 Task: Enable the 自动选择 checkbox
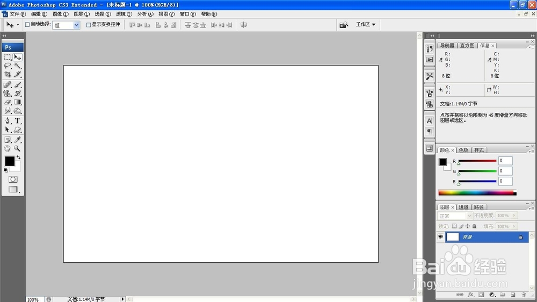click(x=27, y=25)
